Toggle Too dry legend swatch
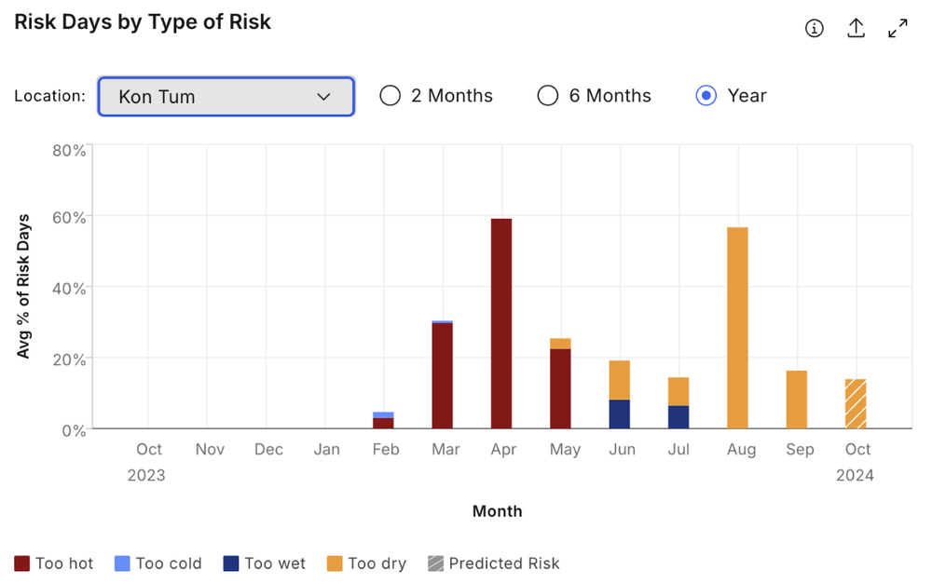This screenshot has height=583, width=932. pyautogui.click(x=335, y=563)
